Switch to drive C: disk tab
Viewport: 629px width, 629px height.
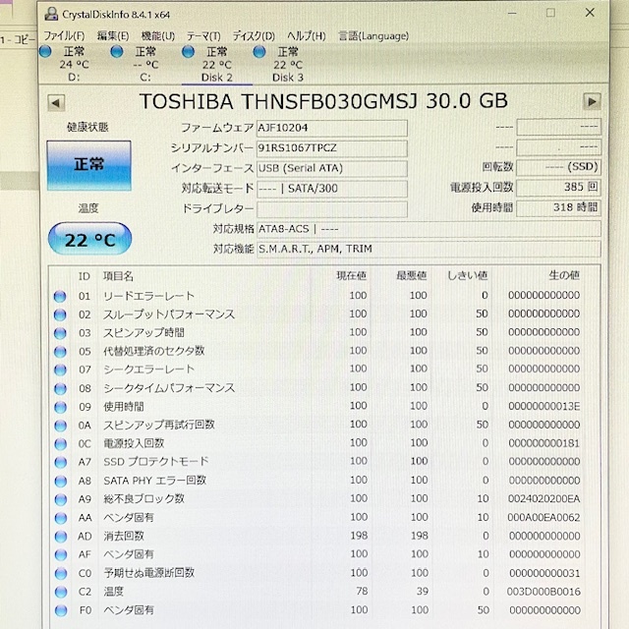pyautogui.click(x=145, y=64)
